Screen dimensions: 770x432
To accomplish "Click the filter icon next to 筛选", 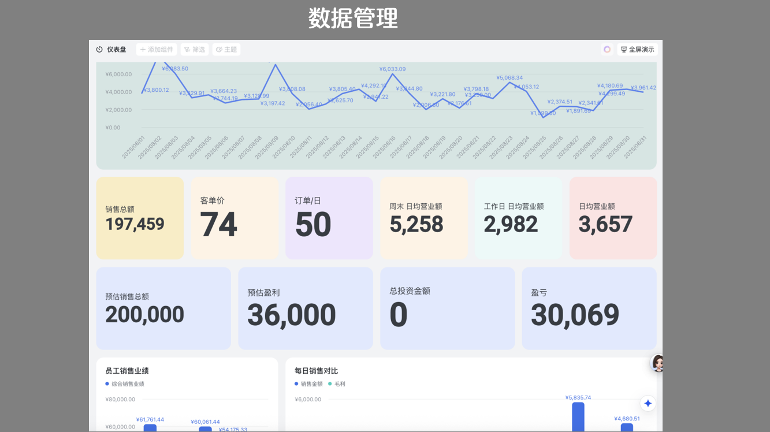I will point(187,50).
